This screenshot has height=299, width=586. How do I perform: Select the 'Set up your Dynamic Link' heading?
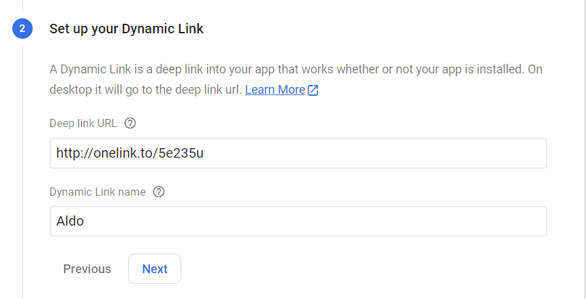point(127,29)
